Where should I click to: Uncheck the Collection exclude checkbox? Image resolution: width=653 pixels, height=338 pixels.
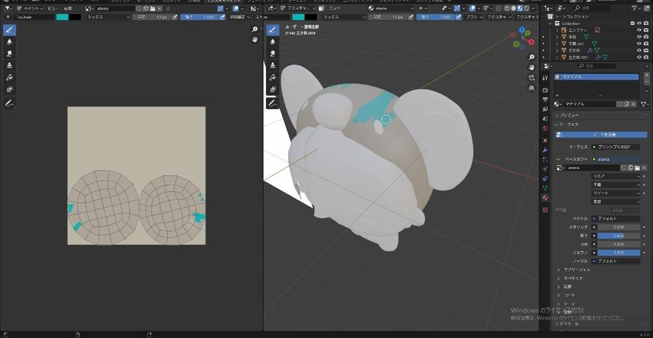[x=633, y=23]
